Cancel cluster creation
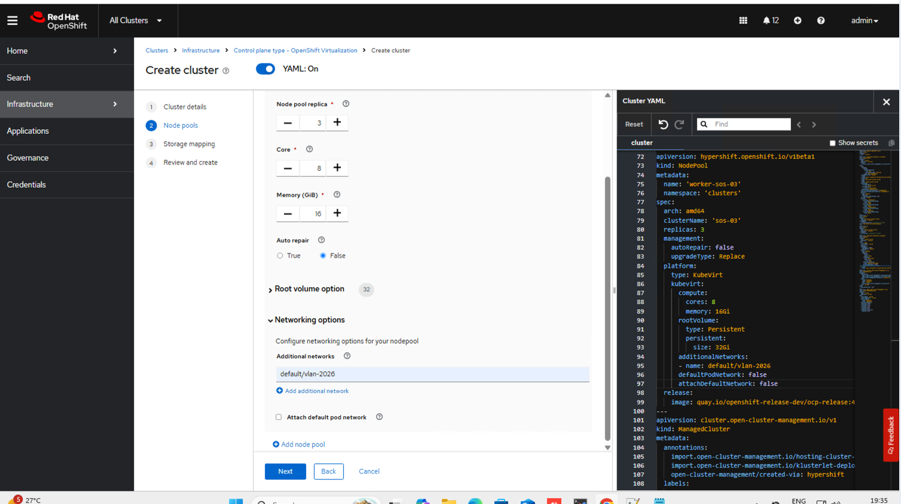The width and height of the screenshot is (901, 504). click(369, 472)
